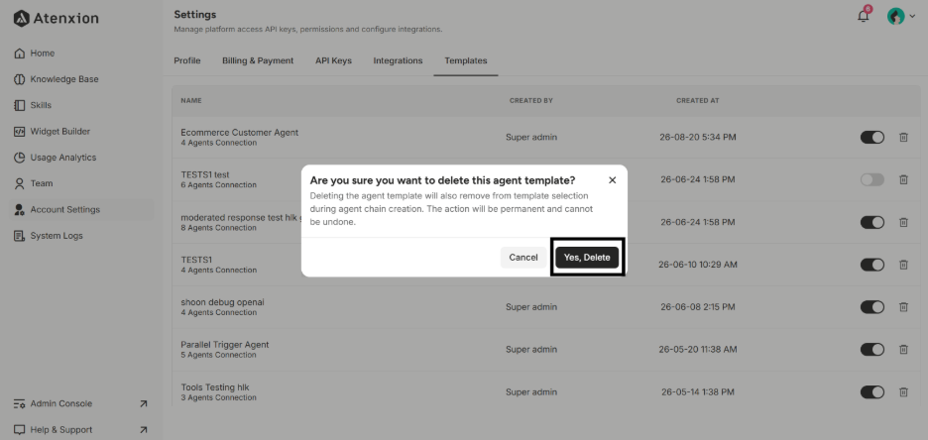
Task: Click the NAME column header
Action: (191, 100)
